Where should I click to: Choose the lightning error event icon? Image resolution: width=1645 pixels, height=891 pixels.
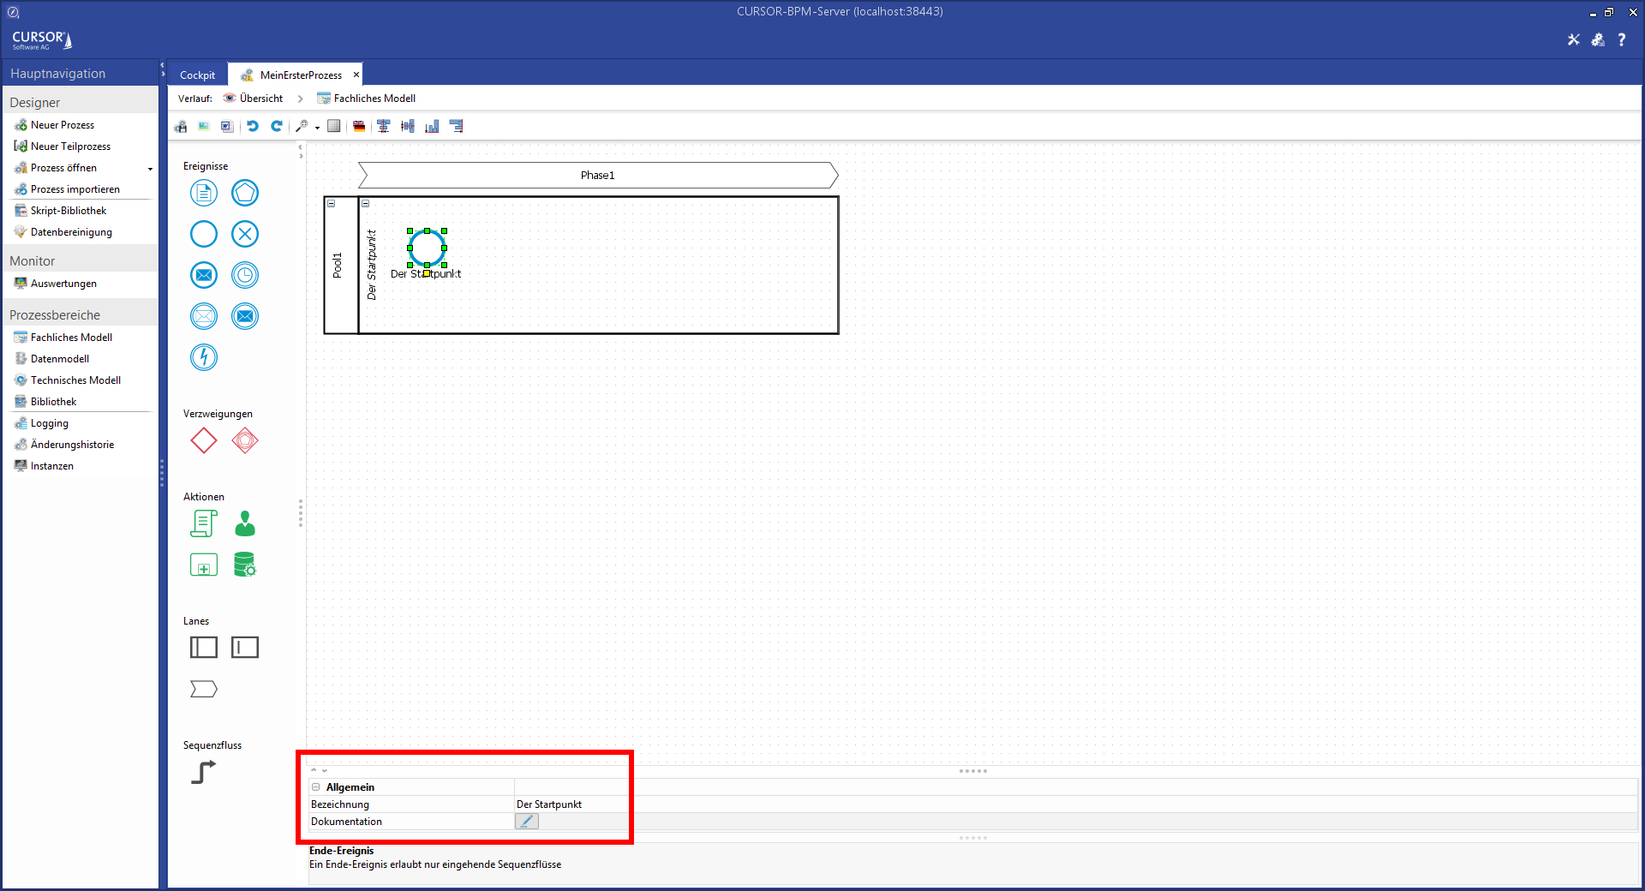click(x=204, y=357)
